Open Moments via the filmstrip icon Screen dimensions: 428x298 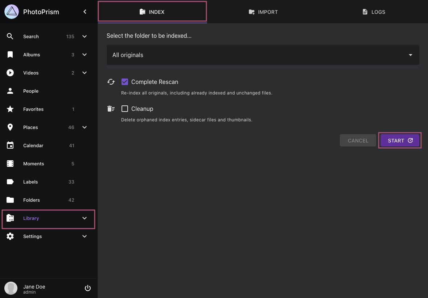click(10, 164)
